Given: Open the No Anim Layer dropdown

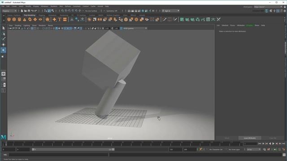Looking at the screenshot, I should point(234,149).
